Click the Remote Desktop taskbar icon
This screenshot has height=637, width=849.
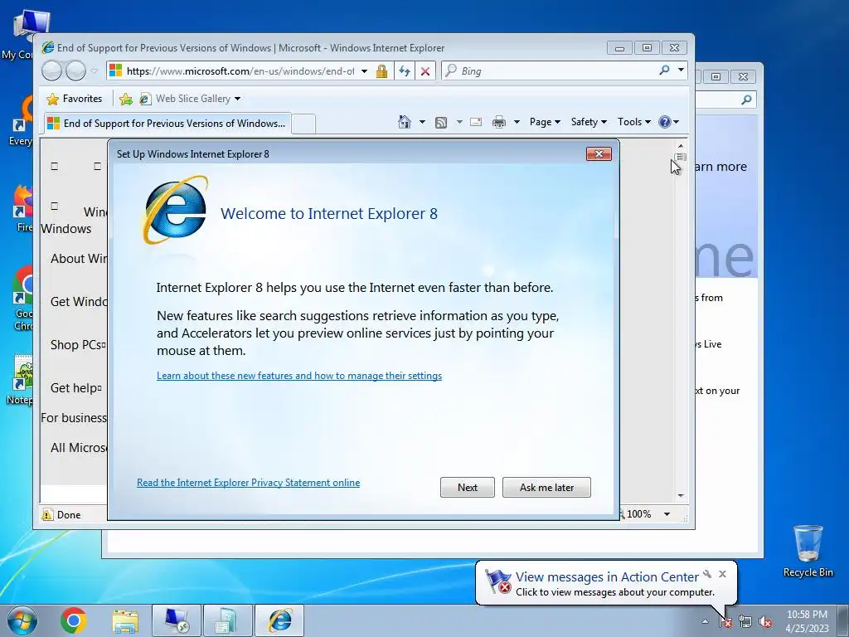click(177, 620)
